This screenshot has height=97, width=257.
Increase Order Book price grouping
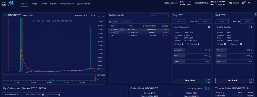[x=205, y=88]
